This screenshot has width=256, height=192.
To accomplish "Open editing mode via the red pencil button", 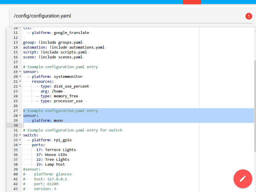I will (243, 179).
